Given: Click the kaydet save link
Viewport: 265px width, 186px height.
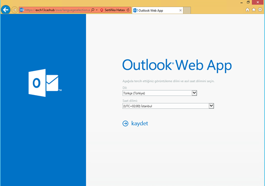Looking at the screenshot, I should 139,123.
